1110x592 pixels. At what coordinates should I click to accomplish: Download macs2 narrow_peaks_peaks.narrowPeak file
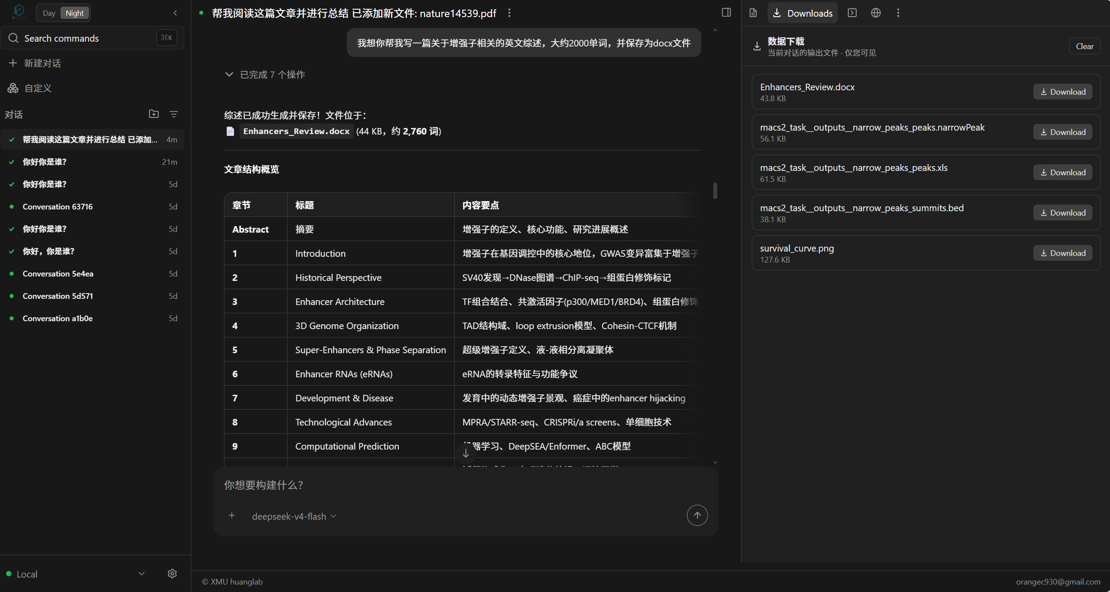click(x=1063, y=132)
